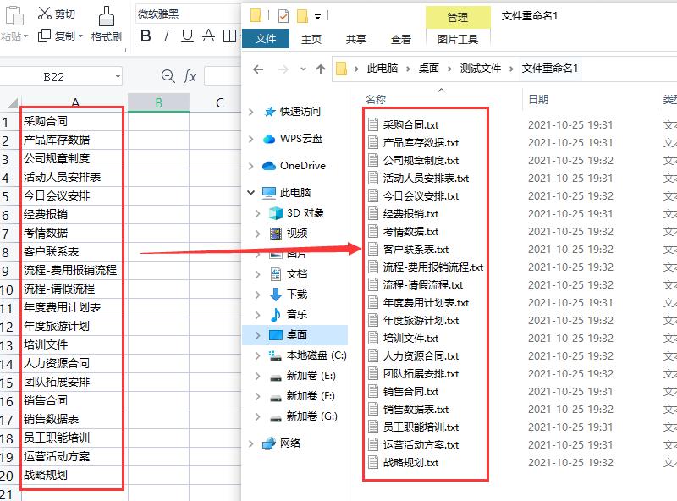Switch to the 查看 tab in File Explorer
The width and height of the screenshot is (677, 501).
point(402,38)
